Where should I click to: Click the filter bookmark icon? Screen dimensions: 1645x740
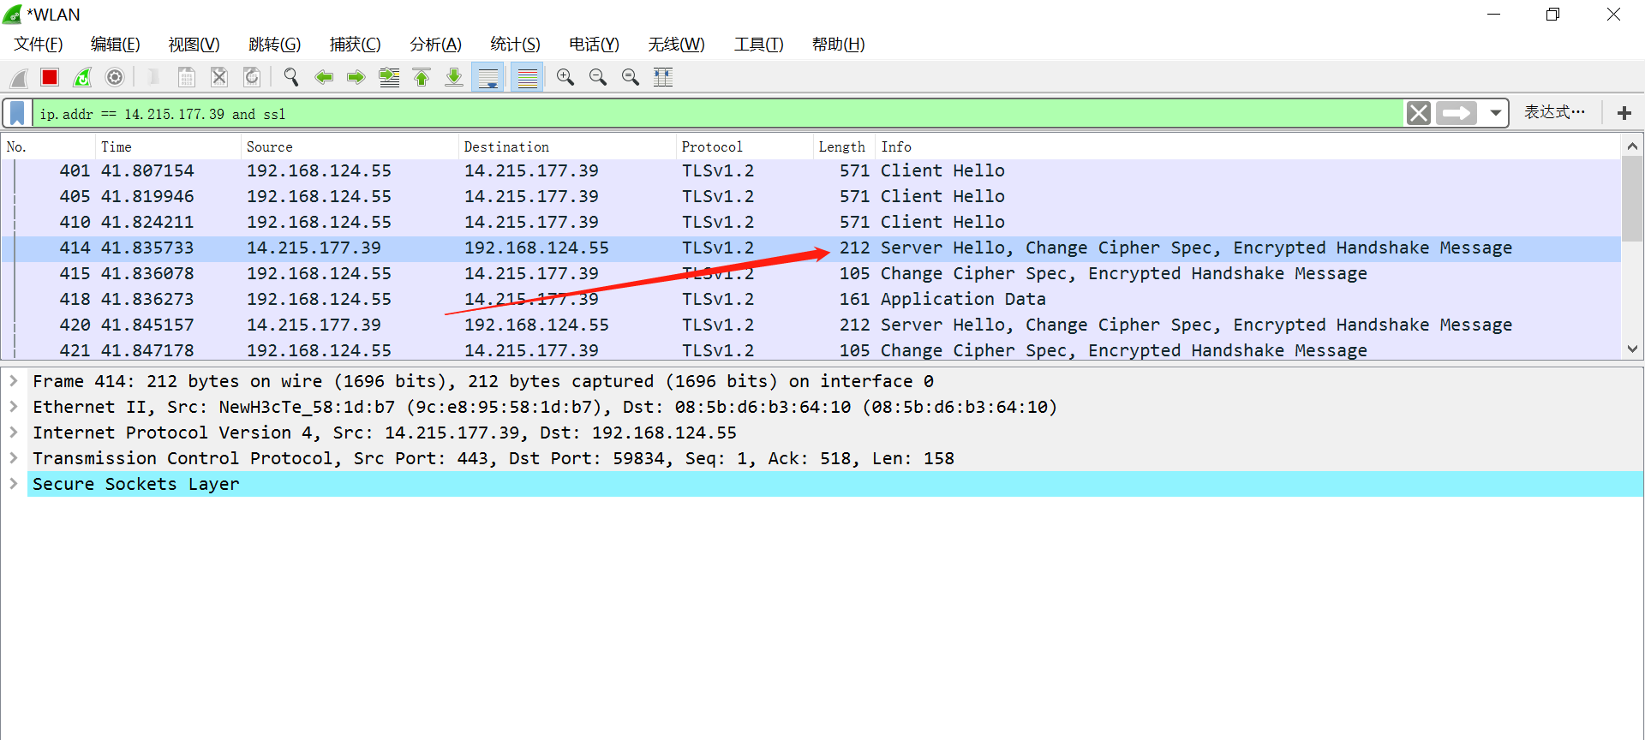[x=17, y=113]
